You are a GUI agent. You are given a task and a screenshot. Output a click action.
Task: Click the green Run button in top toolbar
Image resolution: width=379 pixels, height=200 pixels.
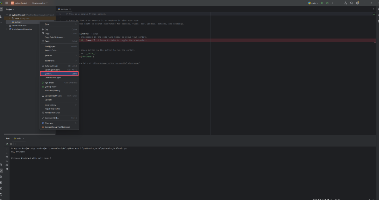tap(322, 3)
